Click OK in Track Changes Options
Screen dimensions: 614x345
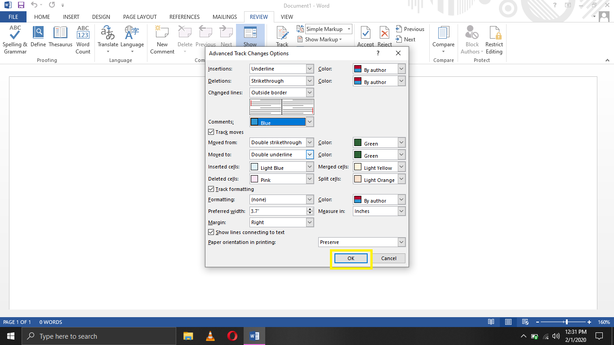tap(351, 258)
